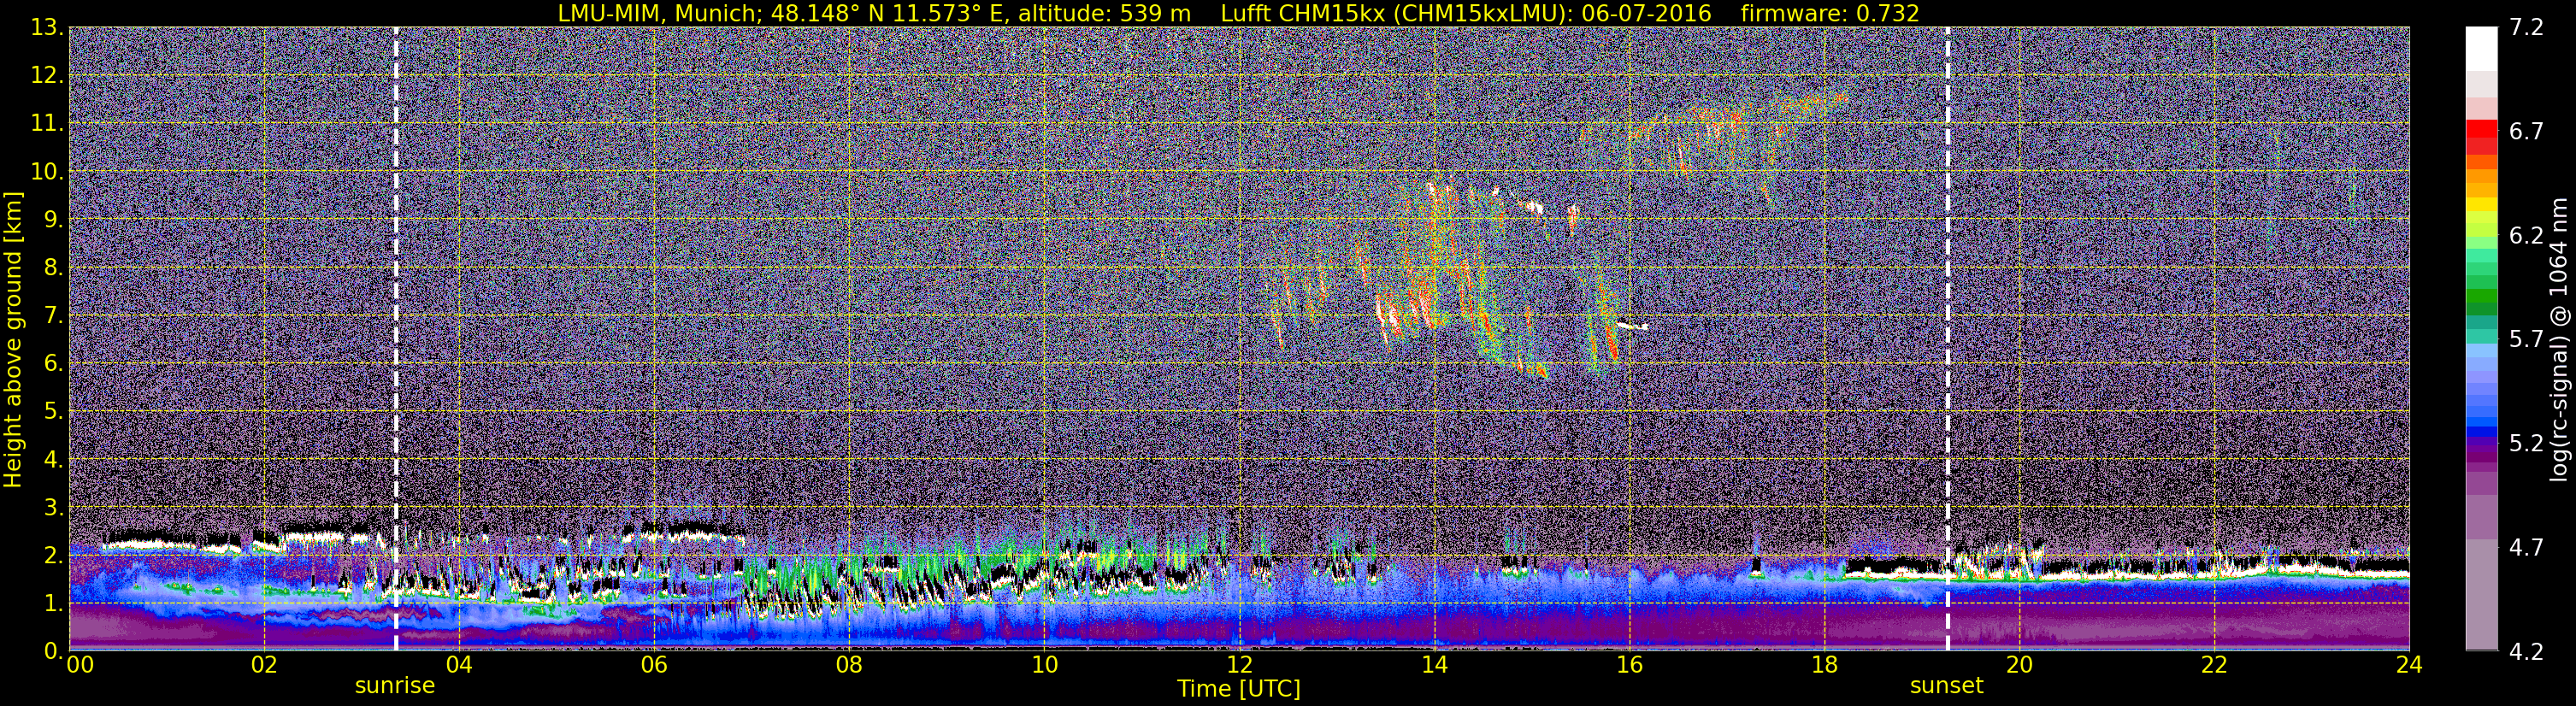Click the y-axis tick label '8.'
Viewport: 2576px width, 706px height.
coord(53,268)
